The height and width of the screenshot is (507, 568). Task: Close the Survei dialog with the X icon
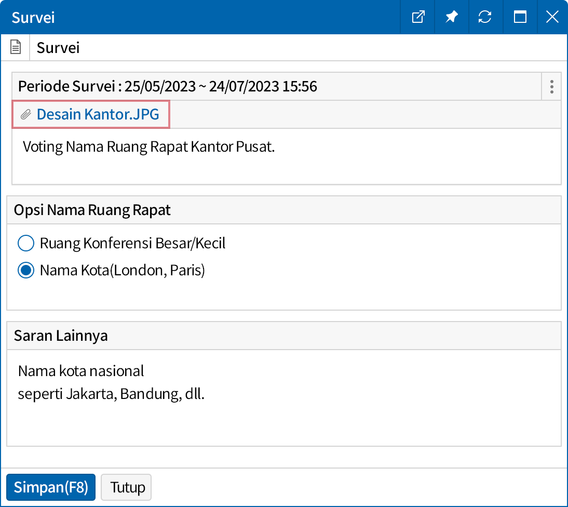point(552,17)
